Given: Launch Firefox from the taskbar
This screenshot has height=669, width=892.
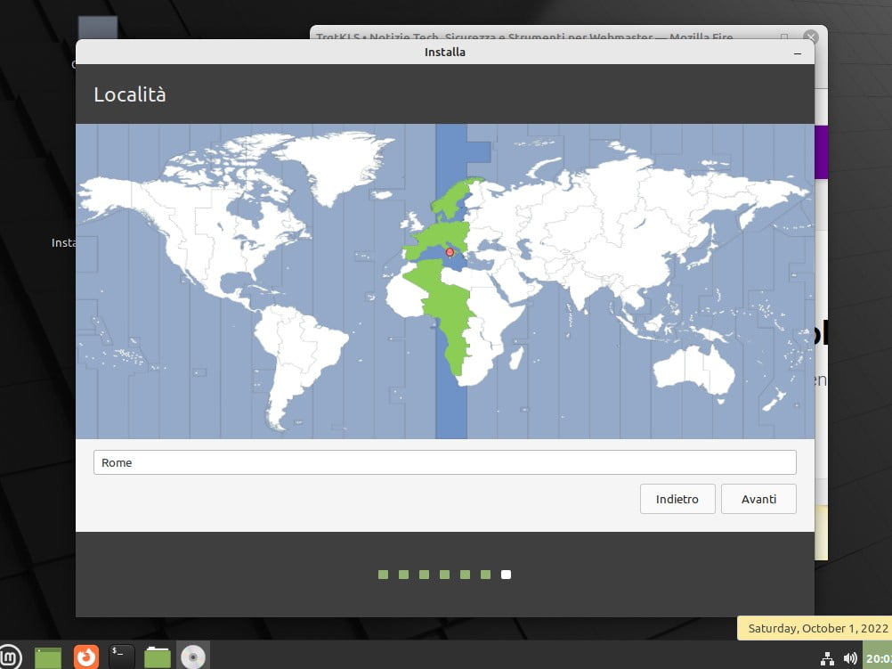Looking at the screenshot, I should pos(85,657).
